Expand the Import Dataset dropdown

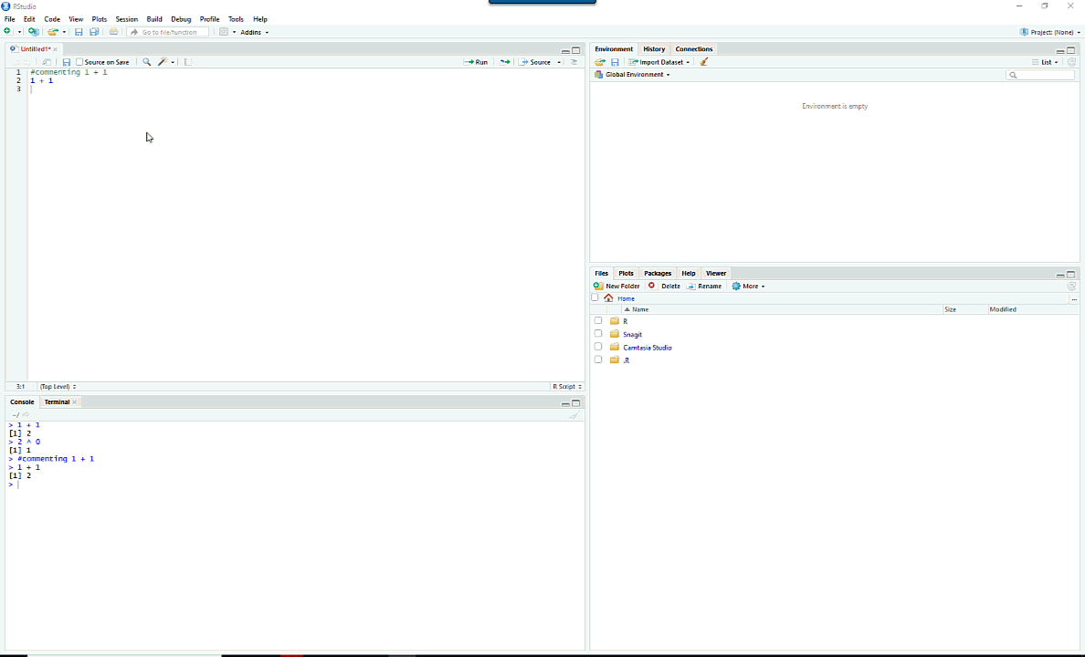pyautogui.click(x=659, y=62)
